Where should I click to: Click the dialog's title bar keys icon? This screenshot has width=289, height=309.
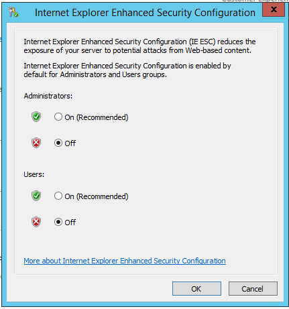[13, 12]
